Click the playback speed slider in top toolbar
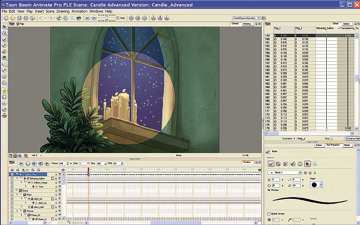Viewport: 360px width, 225px height. [107, 18]
